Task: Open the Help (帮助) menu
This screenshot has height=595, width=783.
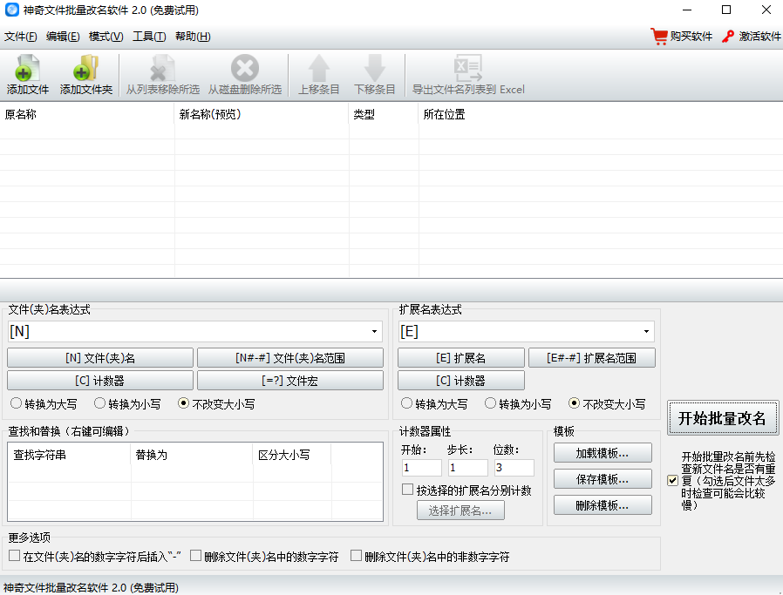Action: point(193,37)
